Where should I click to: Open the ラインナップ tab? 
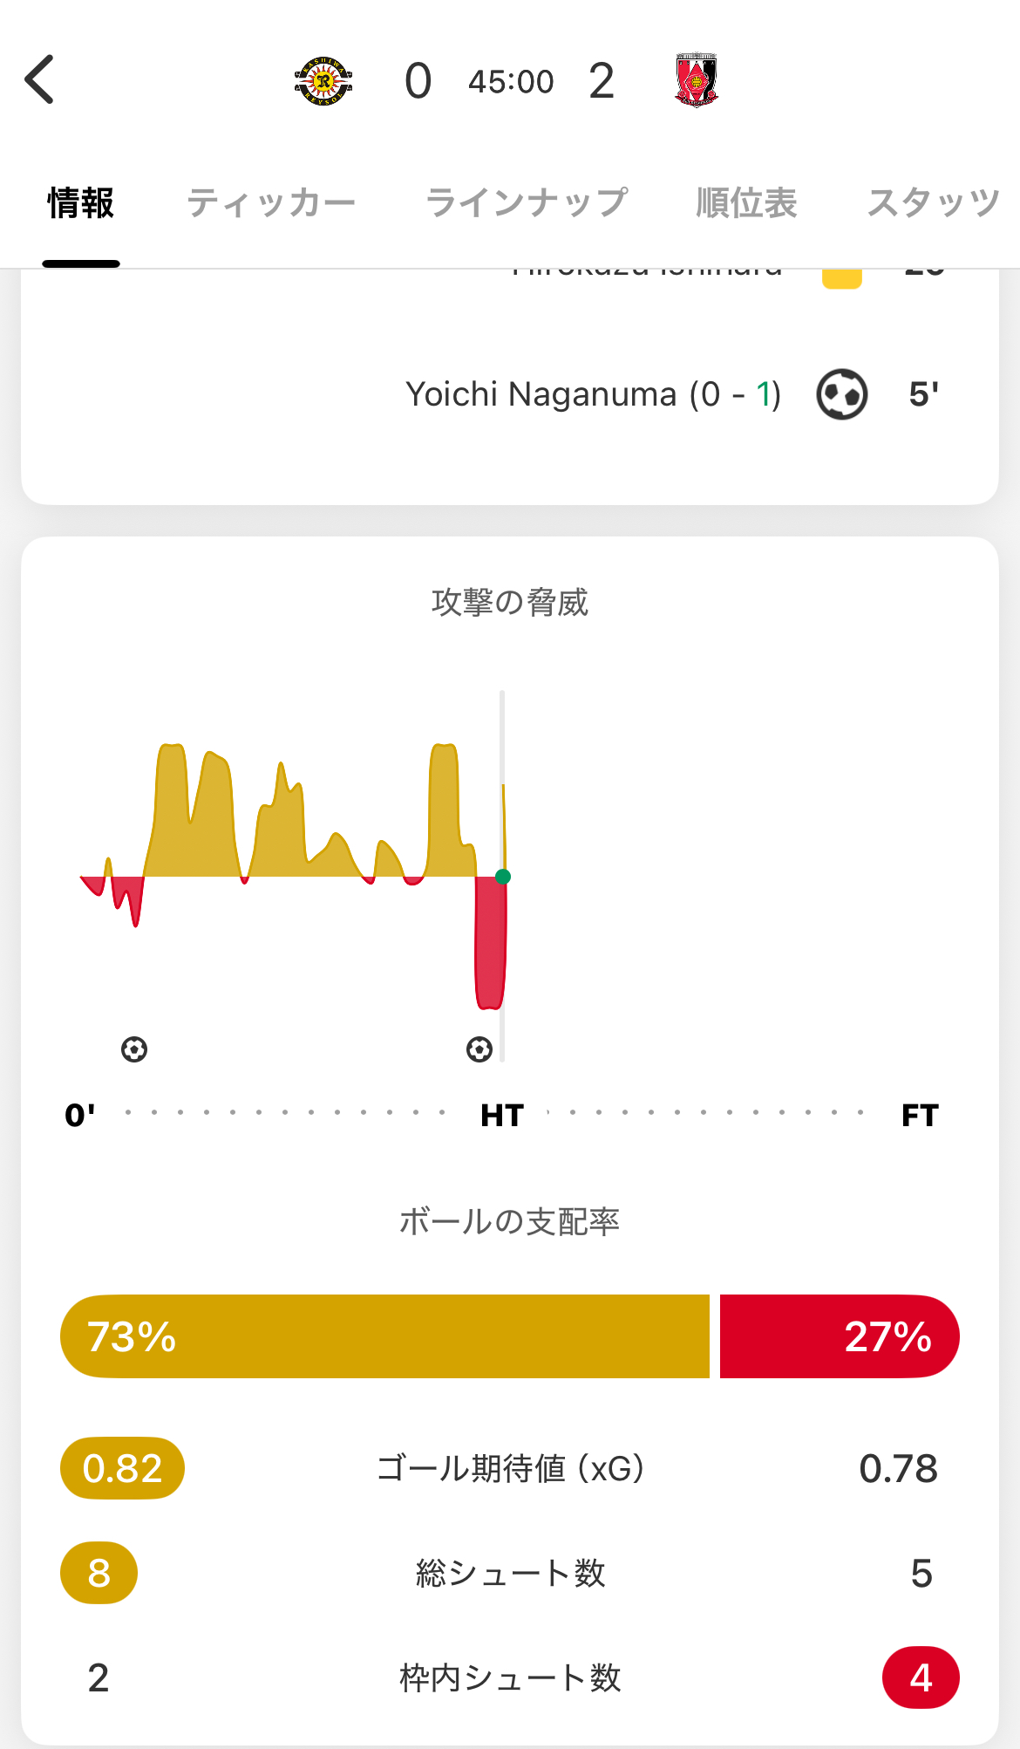coord(526,202)
